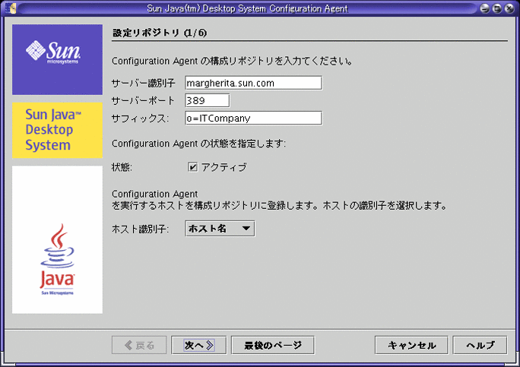The width and height of the screenshot is (520, 367).
Task: Click the window menu icon in title bar
Action: click(x=11, y=8)
